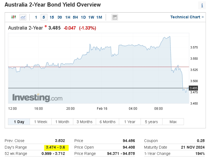Choose the 15 minute interval

pyautogui.click(x=52, y=17)
